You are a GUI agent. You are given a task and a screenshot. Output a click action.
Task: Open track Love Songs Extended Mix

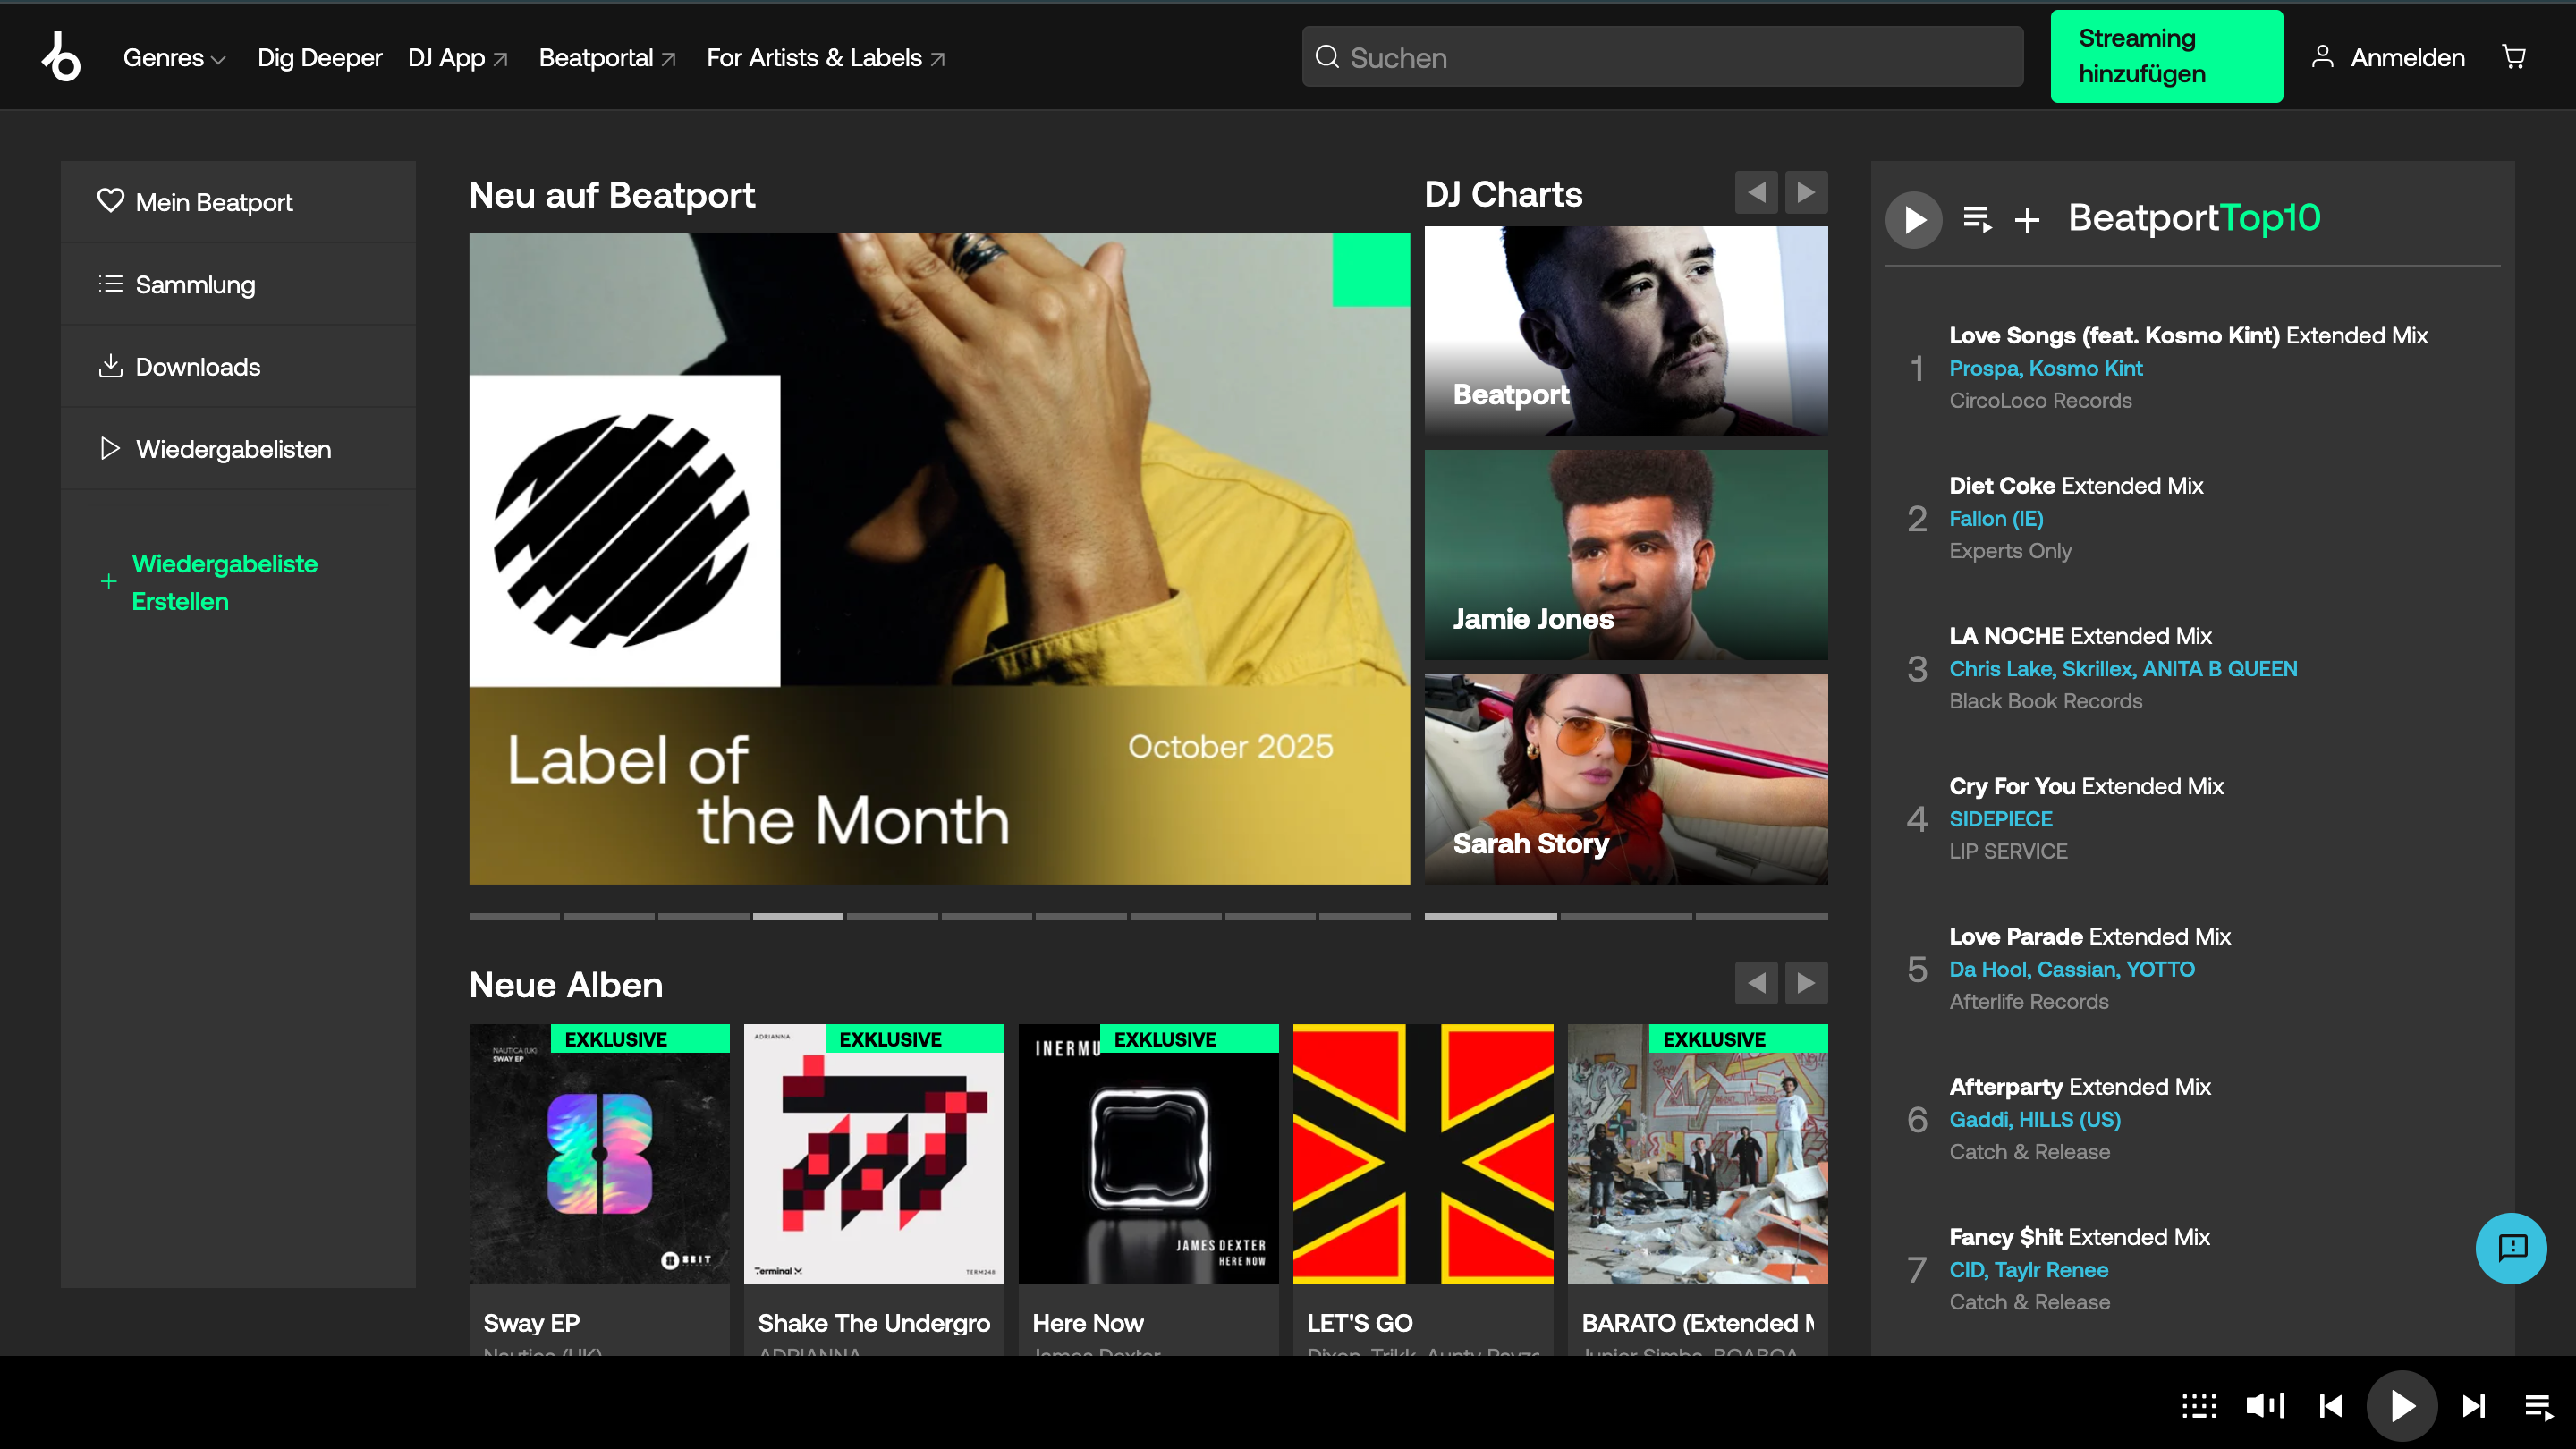(x=2188, y=335)
